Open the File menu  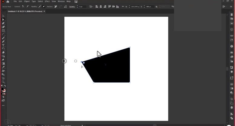click(15, 1)
